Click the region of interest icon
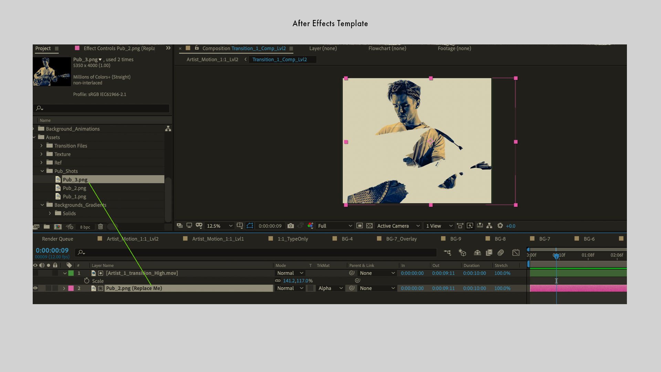 tap(359, 226)
